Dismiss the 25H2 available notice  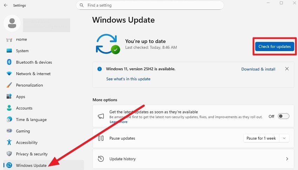[287, 69]
